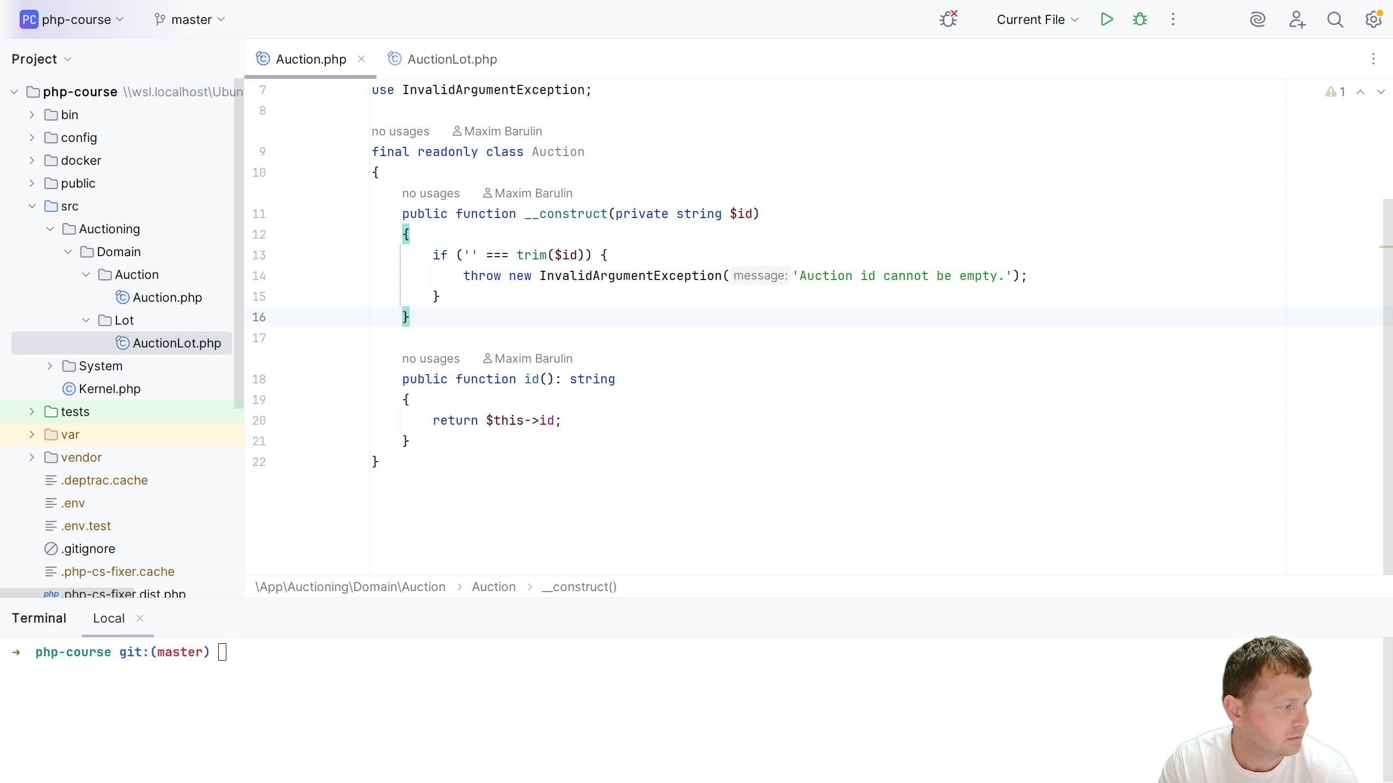Expand the bin folder

pyautogui.click(x=32, y=115)
